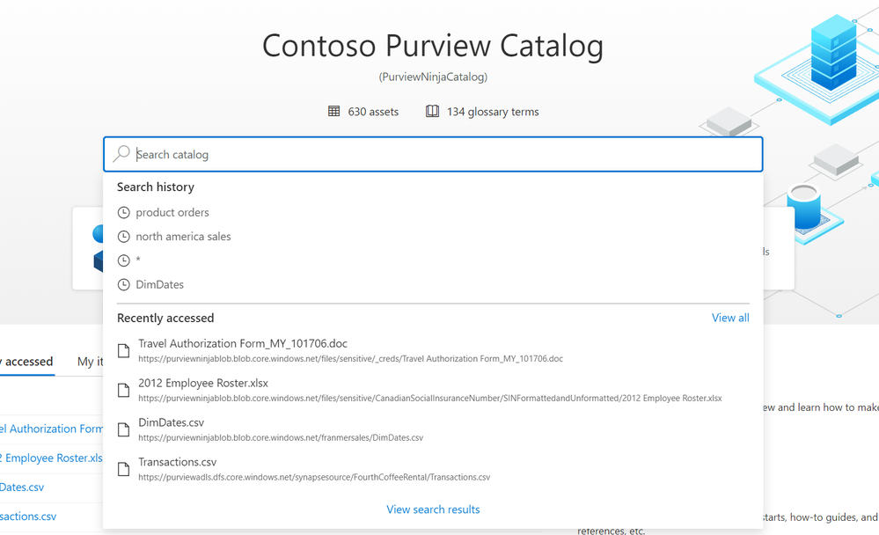Switch to the Recently accessed tab behind dropdown
Viewport: 879px width, 535px height.
click(x=26, y=362)
